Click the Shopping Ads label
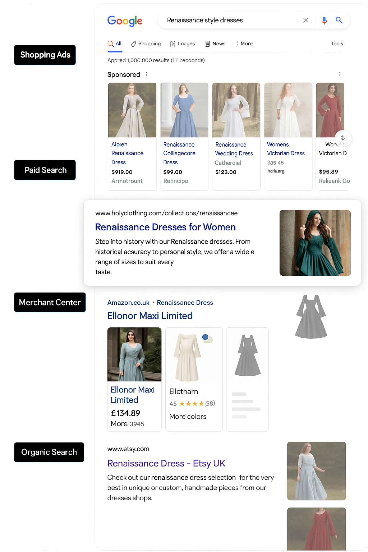This screenshot has width=368, height=552. pyautogui.click(x=45, y=55)
